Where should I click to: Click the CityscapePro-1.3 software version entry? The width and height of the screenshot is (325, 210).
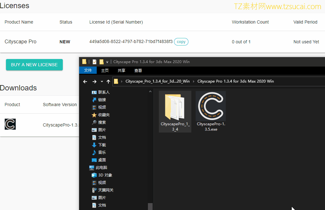click(61, 125)
